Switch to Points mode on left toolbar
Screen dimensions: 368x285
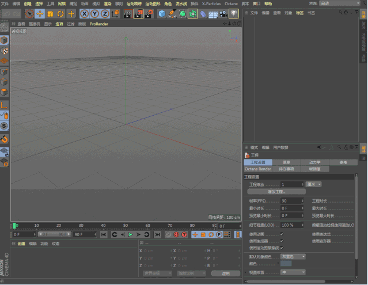[x=4, y=71]
